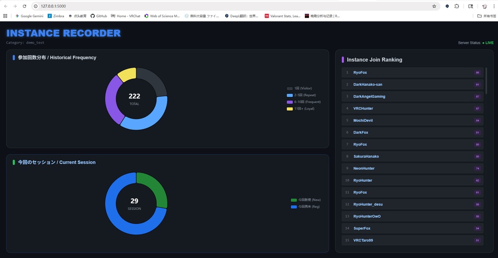Select the rank 10 RyoHunter row
The width and height of the screenshot is (498, 258).
(x=412, y=181)
